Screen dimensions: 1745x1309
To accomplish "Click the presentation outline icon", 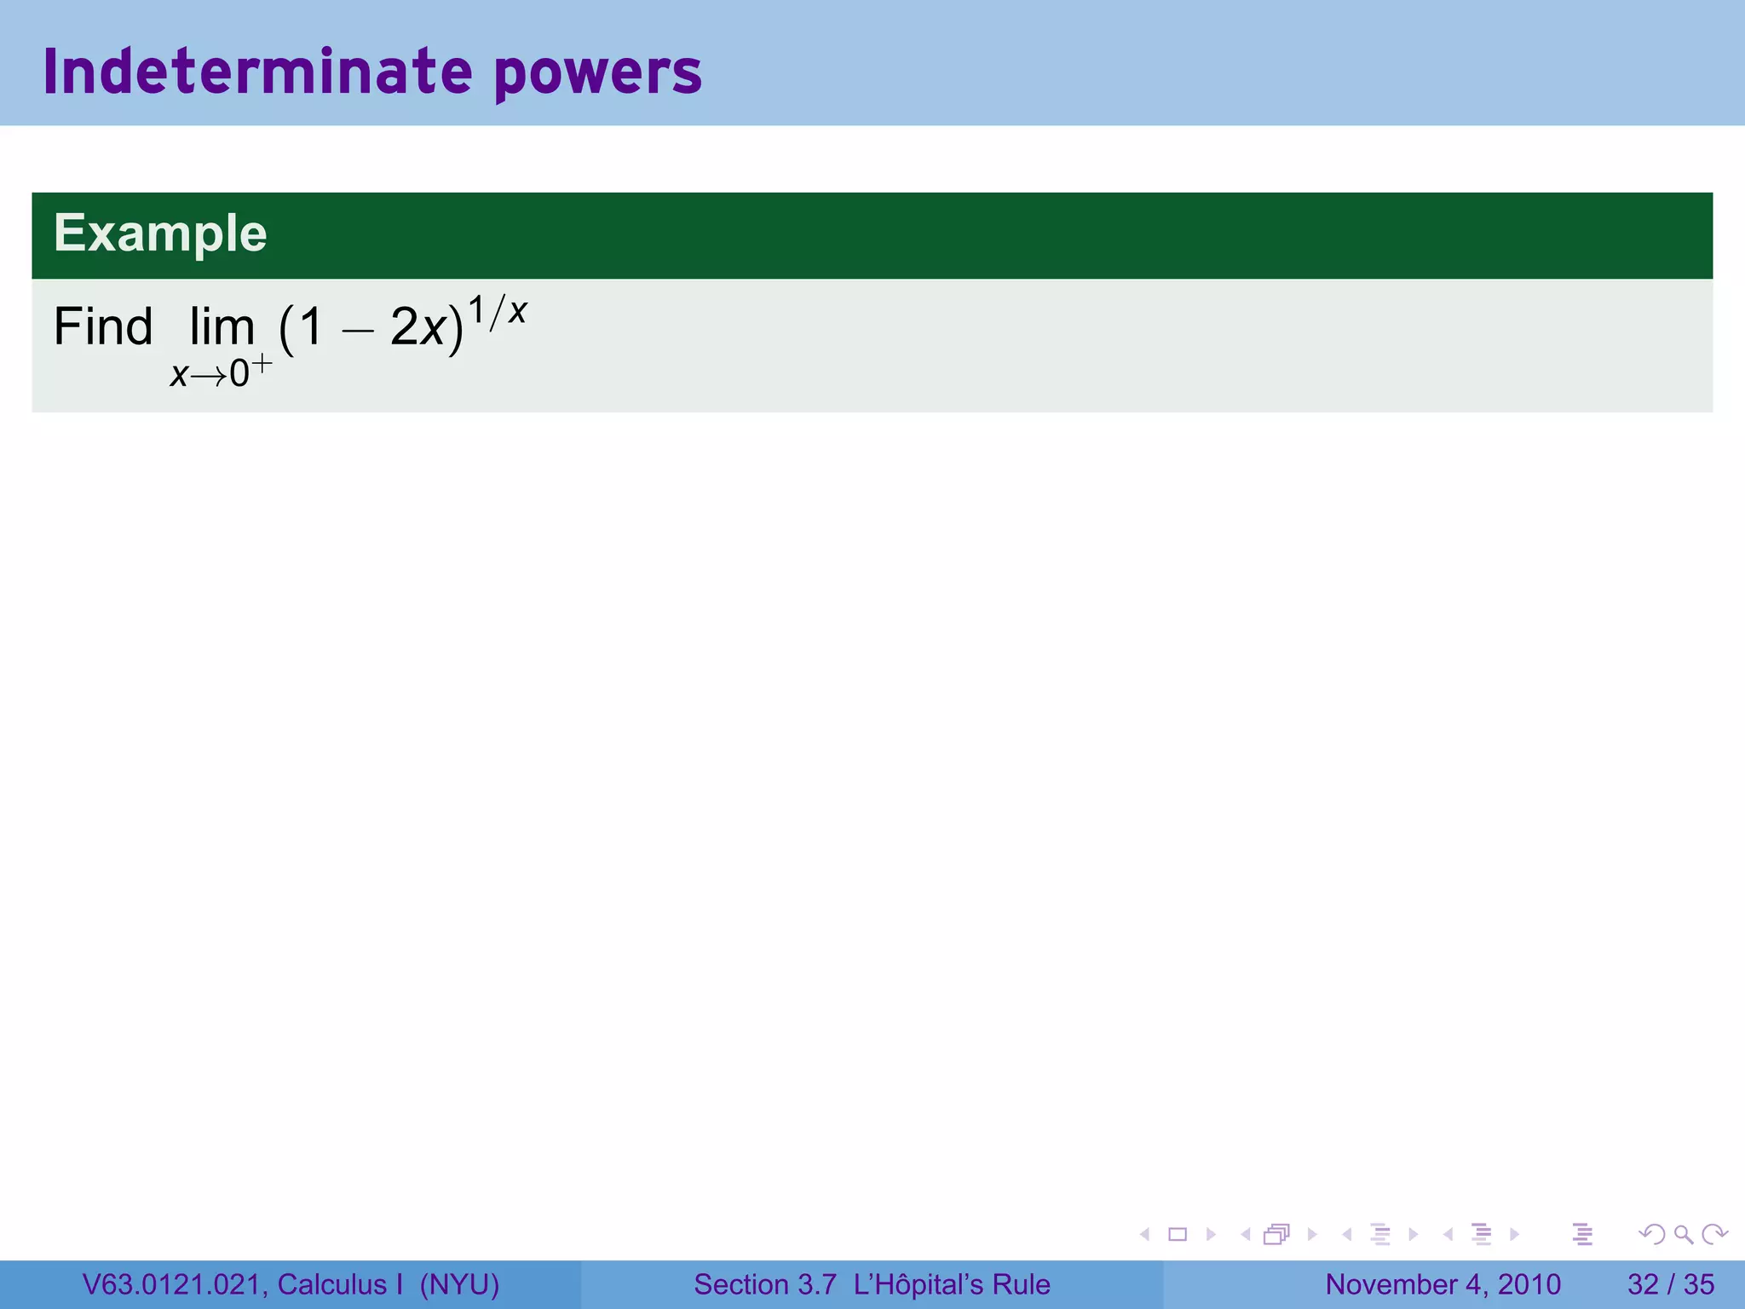I will click(x=1582, y=1234).
